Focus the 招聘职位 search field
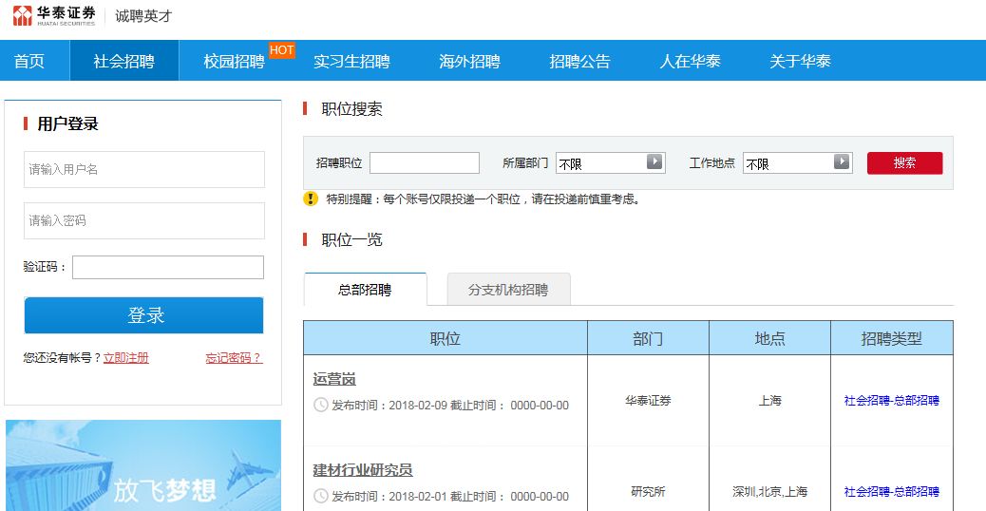Viewport: 986px width, 511px height. pyautogui.click(x=425, y=162)
